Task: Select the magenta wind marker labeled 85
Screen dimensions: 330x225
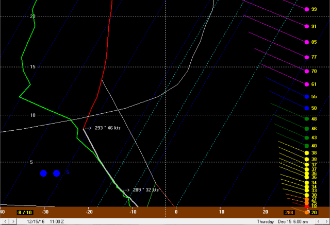Action: [307, 42]
